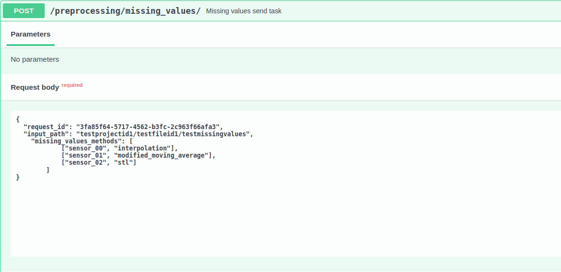Click the green POST method badge
Screen dimensions: 561x272
pyautogui.click(x=24, y=11)
